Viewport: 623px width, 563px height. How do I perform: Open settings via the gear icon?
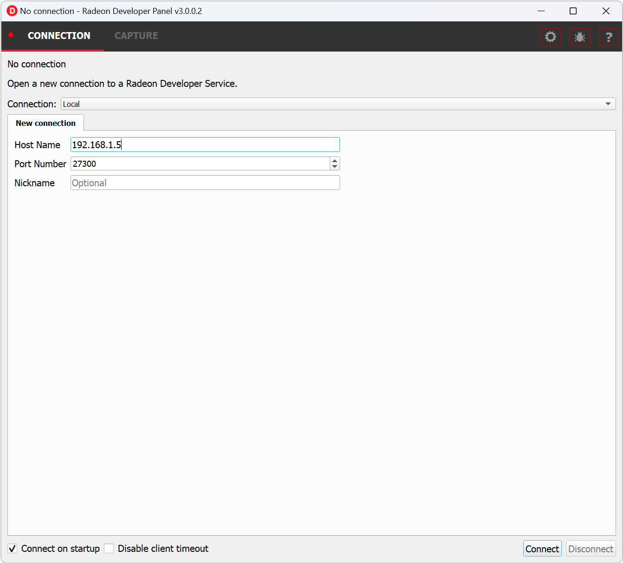pos(551,37)
